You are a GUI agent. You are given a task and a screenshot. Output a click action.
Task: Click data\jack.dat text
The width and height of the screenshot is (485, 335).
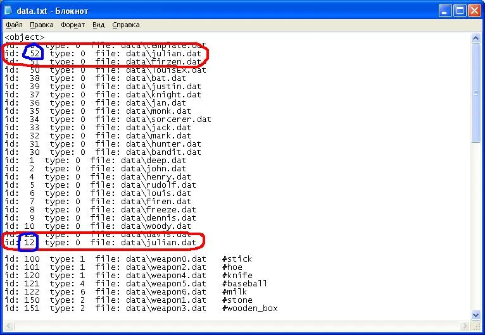click(158, 128)
